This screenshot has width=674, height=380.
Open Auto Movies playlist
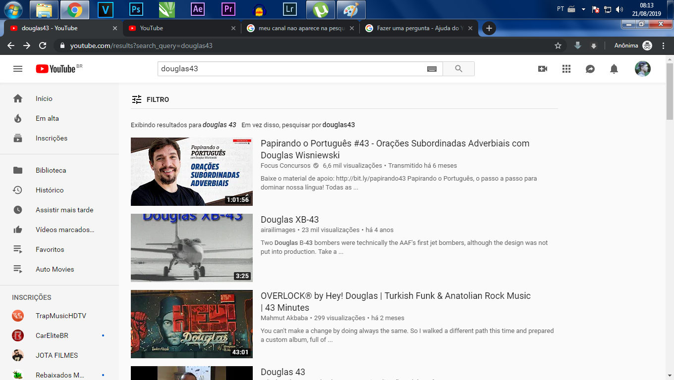59,269
